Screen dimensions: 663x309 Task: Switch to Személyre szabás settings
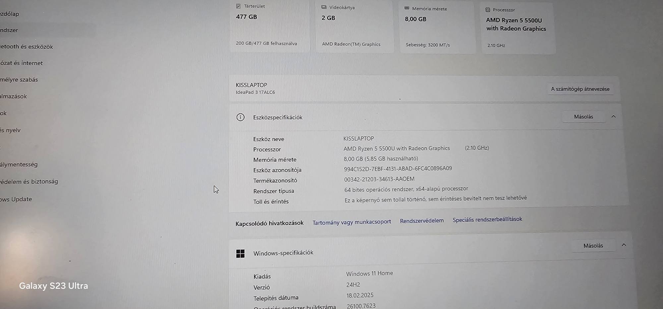pos(19,80)
